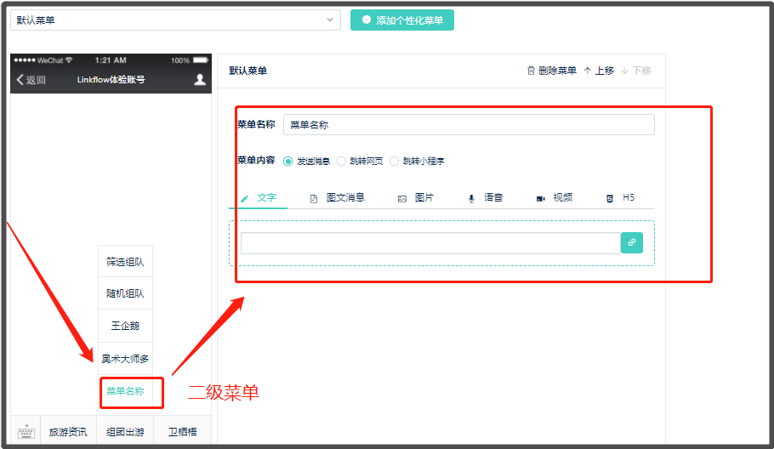Click the picture icon on 图片 tab

click(402, 199)
